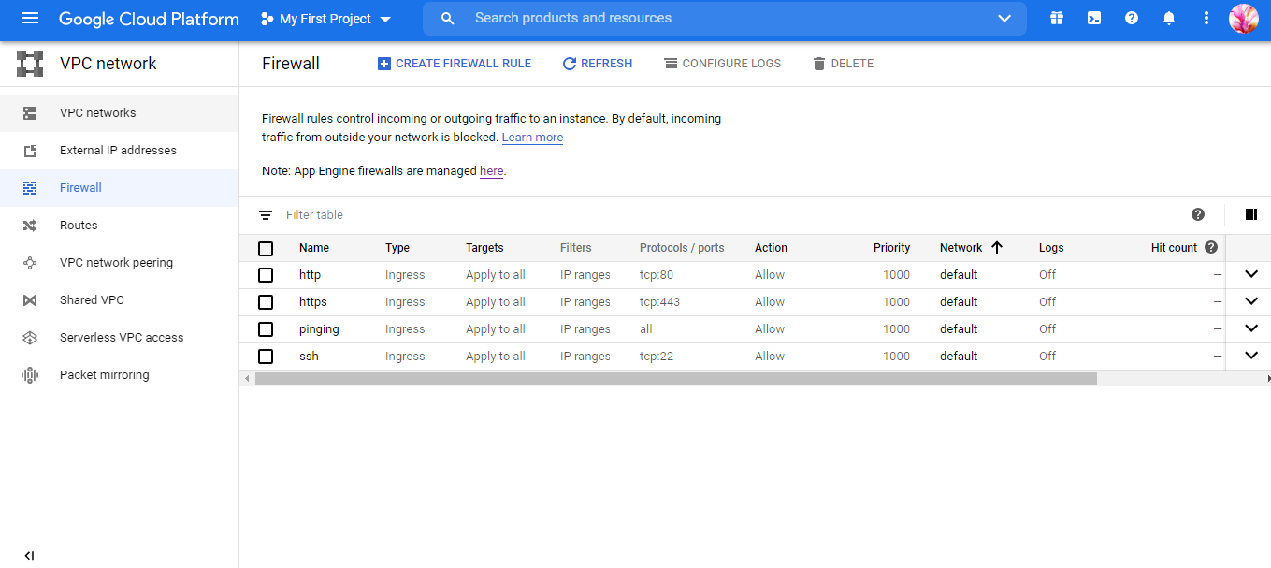Open the hamburger navigation menu
Screen dimensions: 1271x568
click(x=30, y=19)
